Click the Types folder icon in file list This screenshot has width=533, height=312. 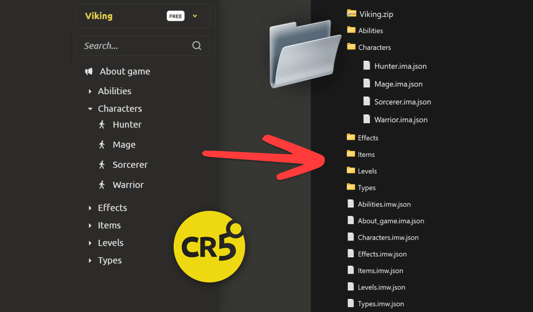click(351, 187)
